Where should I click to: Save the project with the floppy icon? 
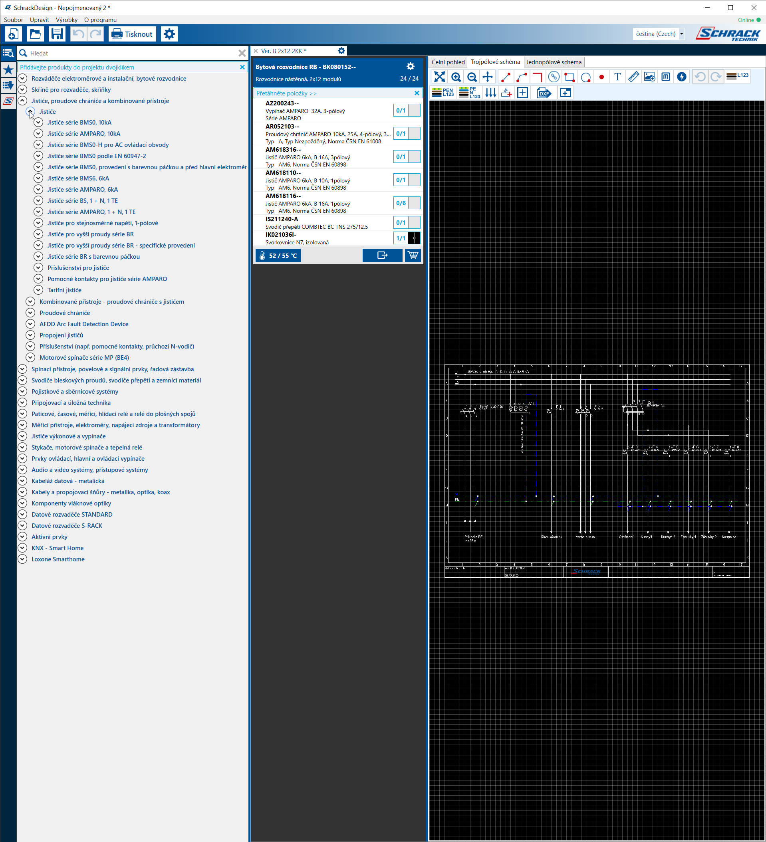[57, 34]
